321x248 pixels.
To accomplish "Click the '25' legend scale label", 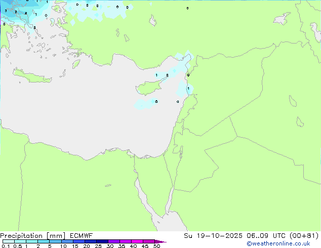I will [x=98, y=246].
